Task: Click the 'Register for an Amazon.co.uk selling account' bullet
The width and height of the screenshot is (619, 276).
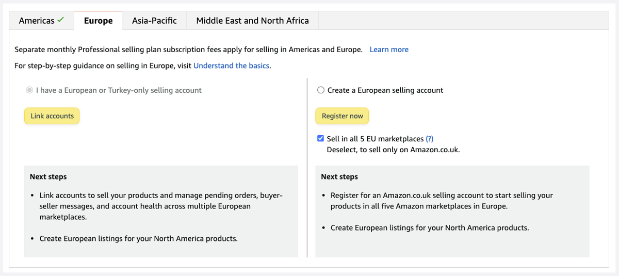Action: 441,201
